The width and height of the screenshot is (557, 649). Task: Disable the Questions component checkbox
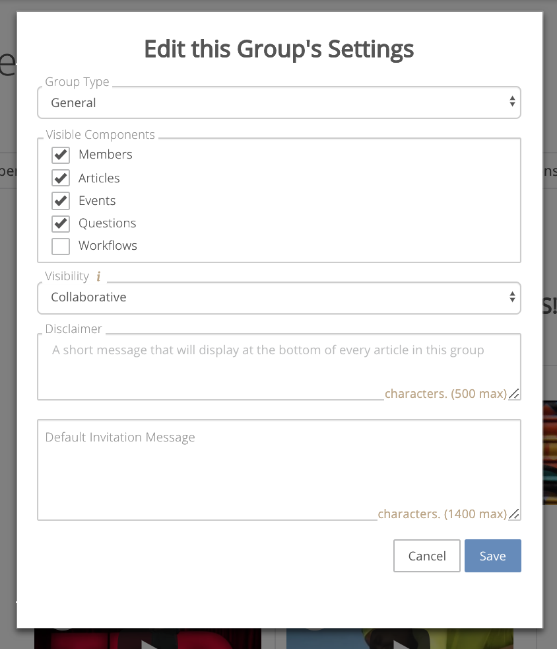[x=61, y=223]
